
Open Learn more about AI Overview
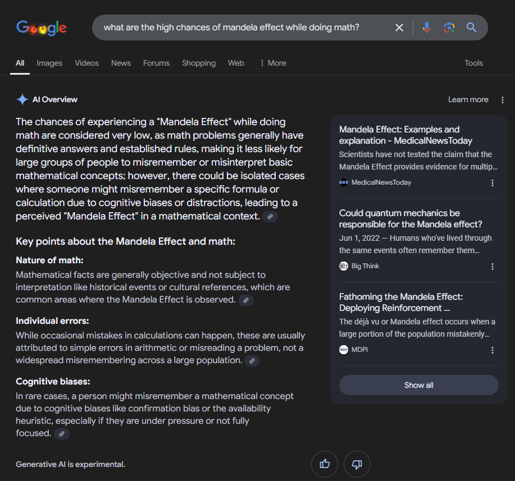point(468,99)
